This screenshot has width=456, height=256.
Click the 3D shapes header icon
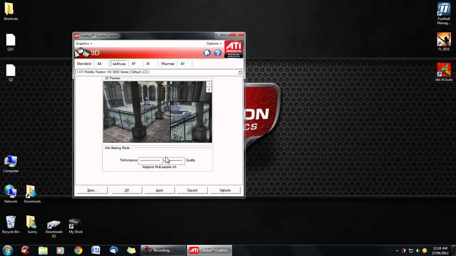[82, 53]
